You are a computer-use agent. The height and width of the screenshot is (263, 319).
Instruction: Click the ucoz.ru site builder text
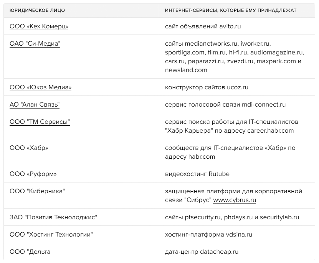pyautogui.click(x=207, y=87)
